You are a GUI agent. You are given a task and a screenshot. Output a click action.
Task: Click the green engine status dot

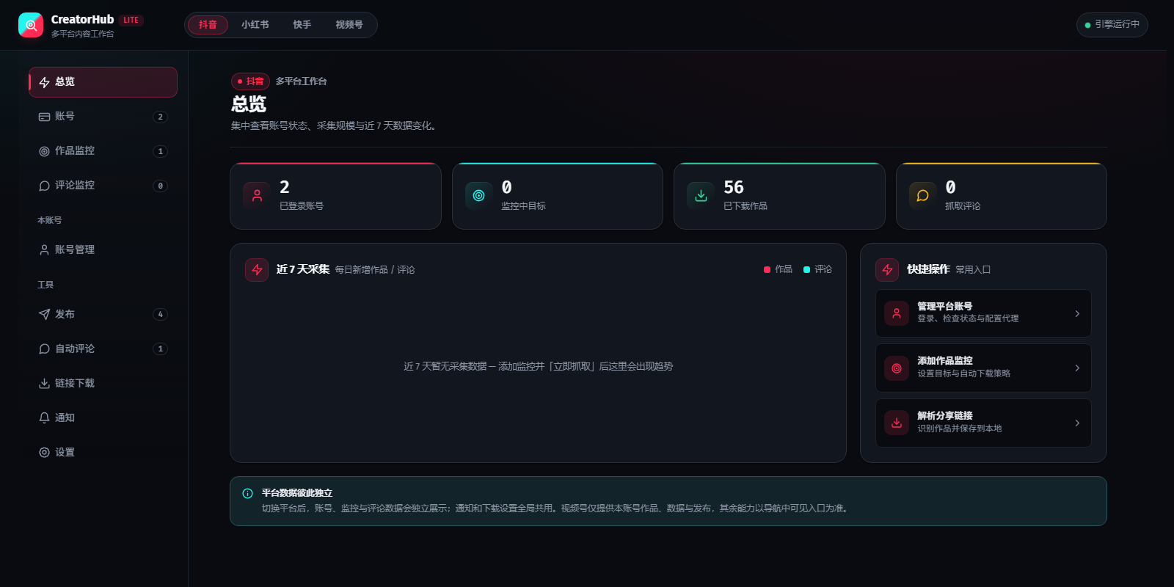click(x=1087, y=25)
